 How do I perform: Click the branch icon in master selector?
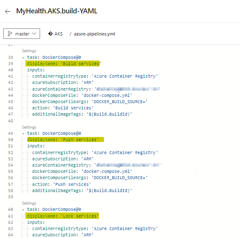click(10, 33)
